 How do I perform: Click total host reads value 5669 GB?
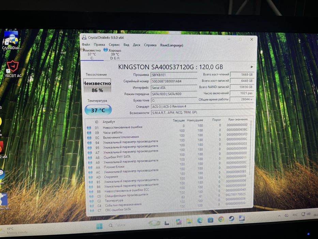point(242,74)
